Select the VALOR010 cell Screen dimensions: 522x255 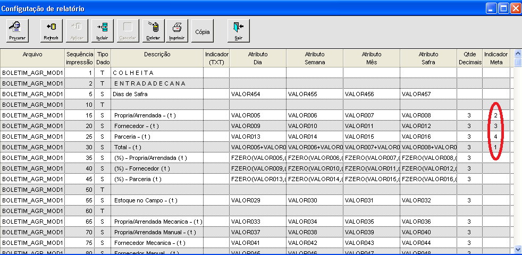click(315, 126)
